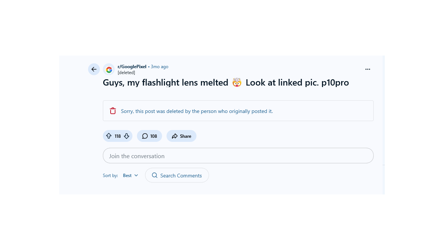This screenshot has height=250, width=444.
Task: Click the magnifier icon in Search Comments
Action: 155,175
